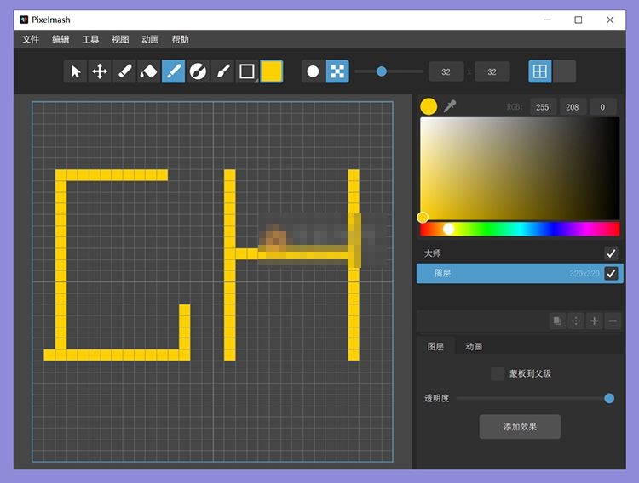Enable the 蒙板到父级 checkbox
The width and height of the screenshot is (639, 483).
[x=498, y=373]
